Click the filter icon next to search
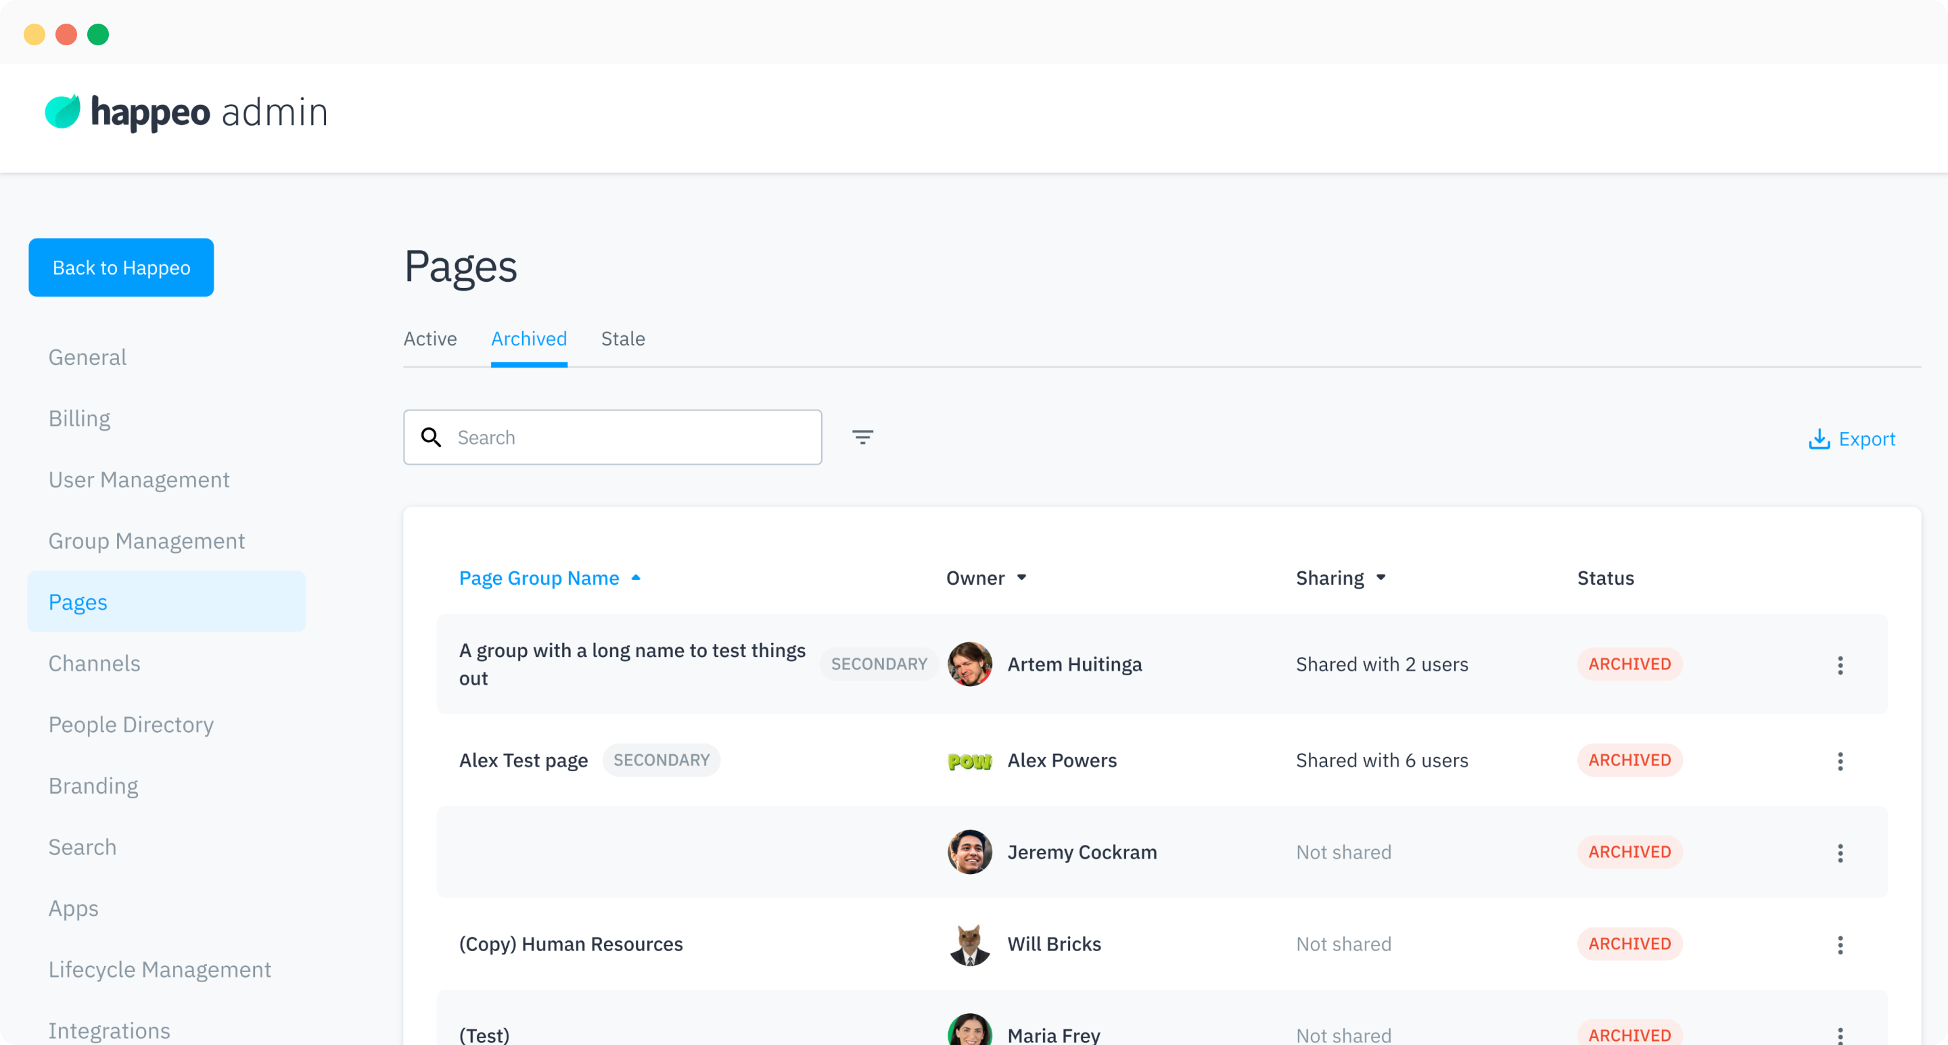 point(862,437)
